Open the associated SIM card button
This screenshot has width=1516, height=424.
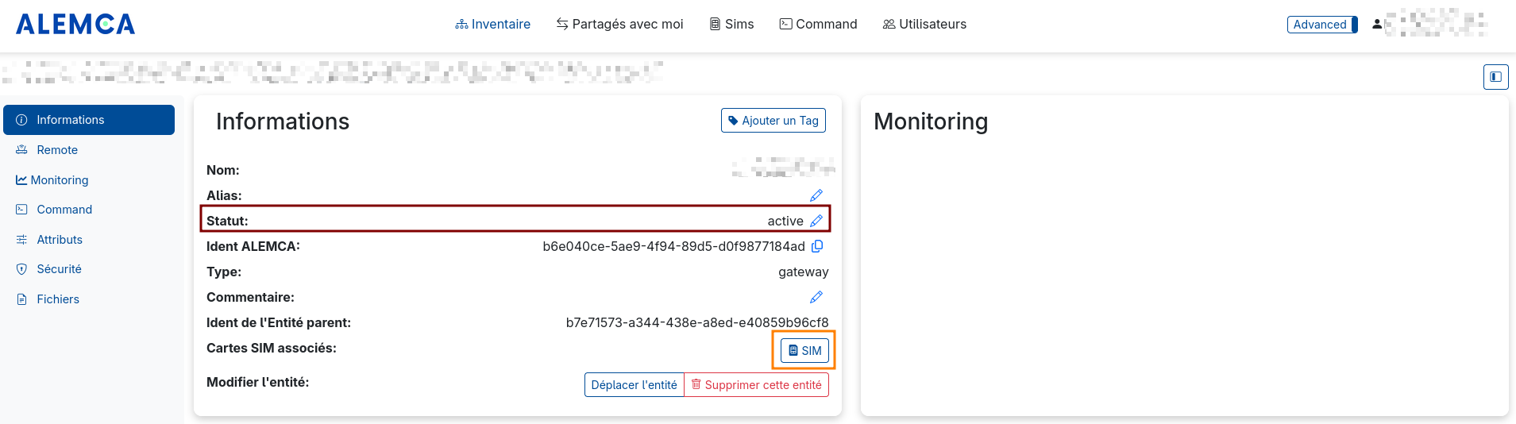coord(804,351)
